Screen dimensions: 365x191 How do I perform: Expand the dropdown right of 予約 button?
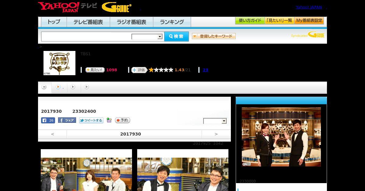pyautogui.click(x=215, y=121)
